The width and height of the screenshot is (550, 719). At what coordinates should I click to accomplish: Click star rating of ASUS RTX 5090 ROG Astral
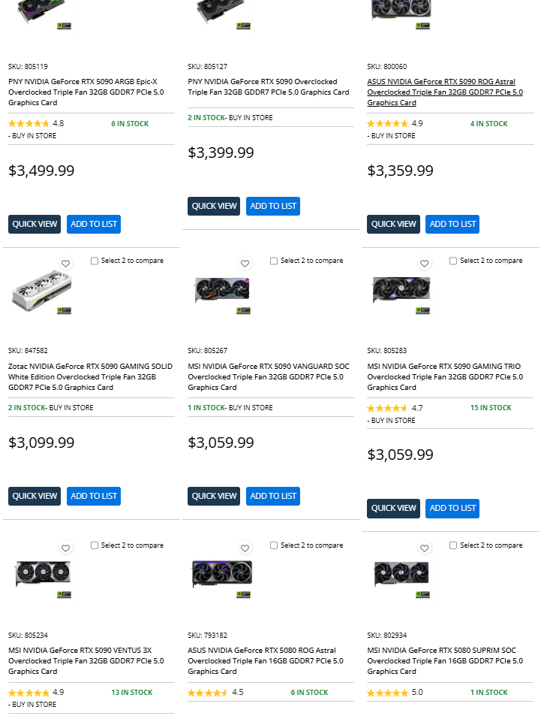tap(387, 124)
